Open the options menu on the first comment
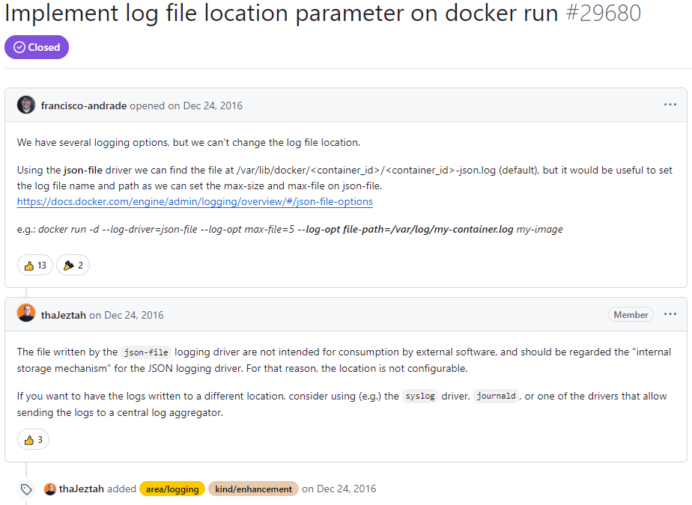Image resolution: width=692 pixels, height=505 pixels. click(670, 105)
